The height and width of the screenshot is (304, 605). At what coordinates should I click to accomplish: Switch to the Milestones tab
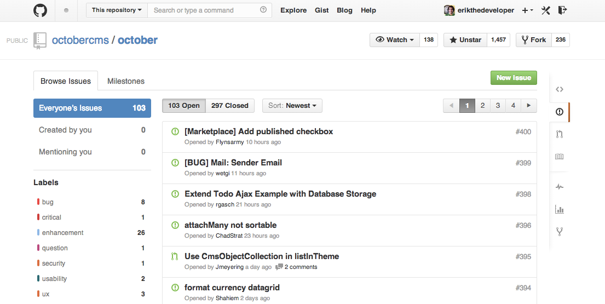(x=126, y=81)
